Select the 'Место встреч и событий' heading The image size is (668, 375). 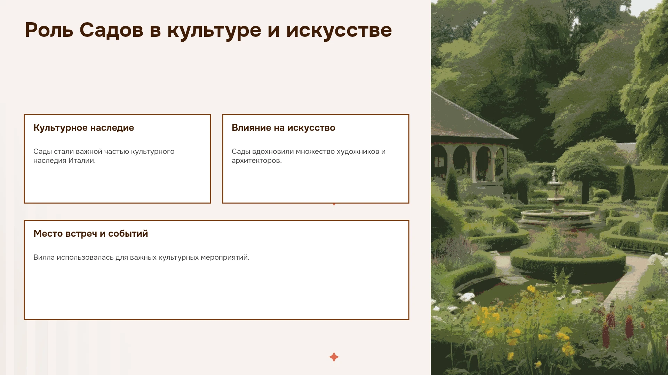point(90,234)
